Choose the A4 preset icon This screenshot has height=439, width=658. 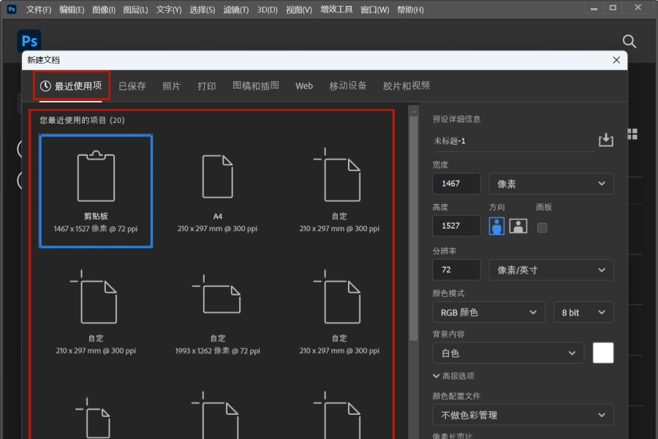tap(217, 176)
